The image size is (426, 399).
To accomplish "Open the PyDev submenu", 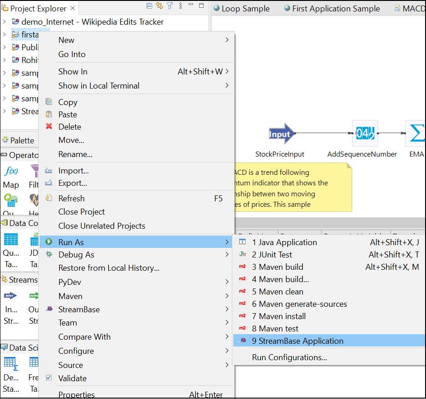I will tap(137, 282).
